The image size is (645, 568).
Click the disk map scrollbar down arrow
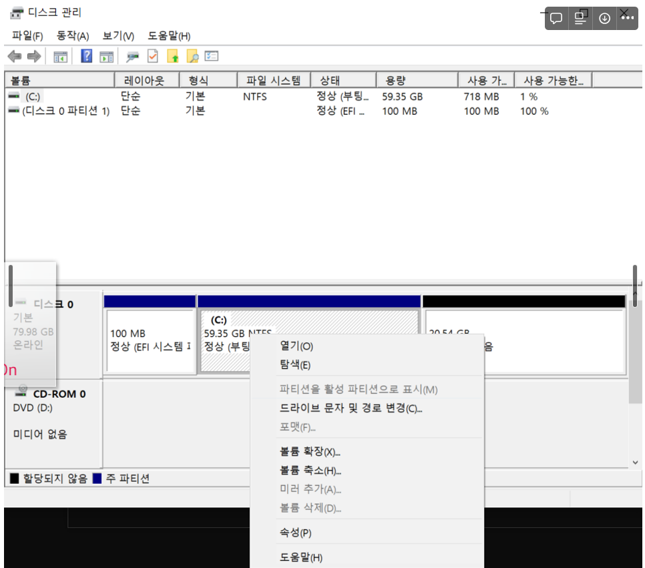point(635,463)
